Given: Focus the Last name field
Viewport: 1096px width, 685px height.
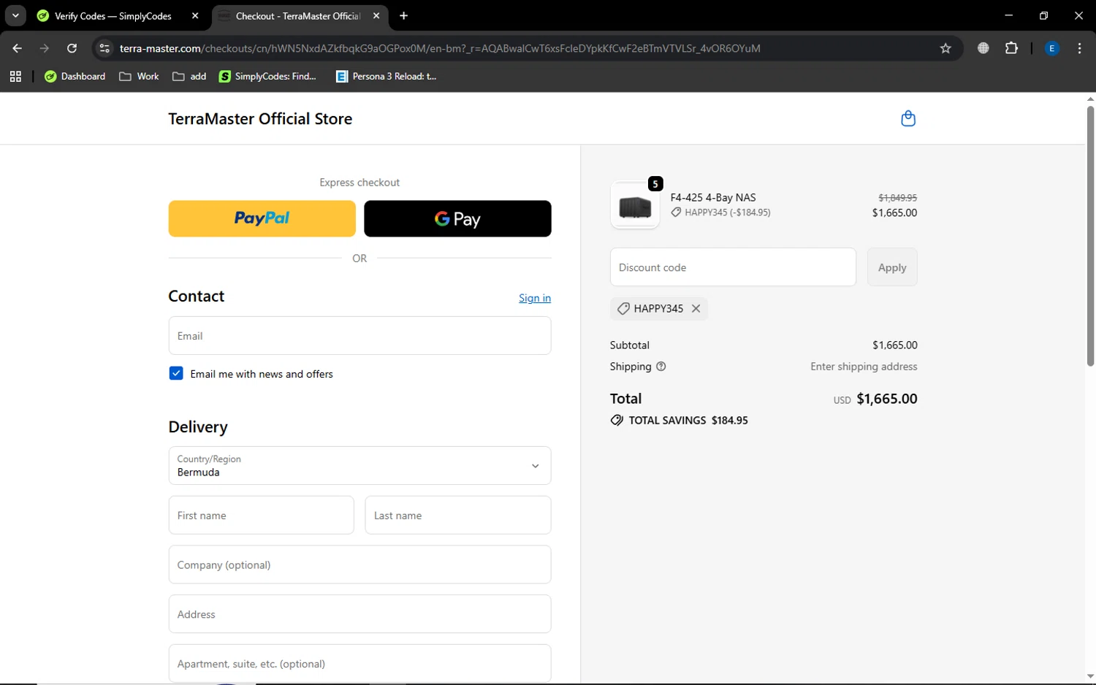Looking at the screenshot, I should click(x=457, y=515).
